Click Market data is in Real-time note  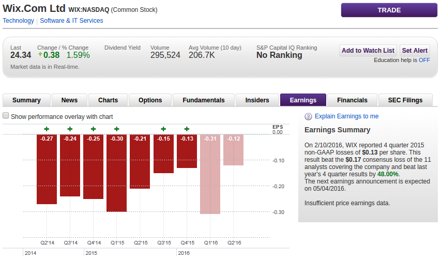pos(45,67)
